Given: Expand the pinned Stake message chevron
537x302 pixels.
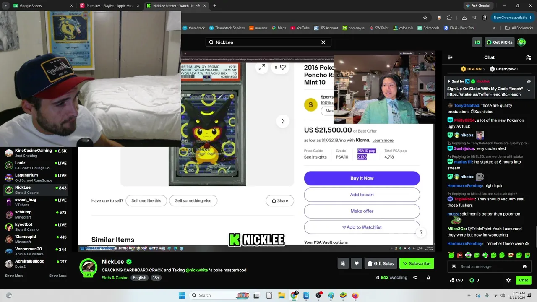Looking at the screenshot, I should click(x=529, y=90).
